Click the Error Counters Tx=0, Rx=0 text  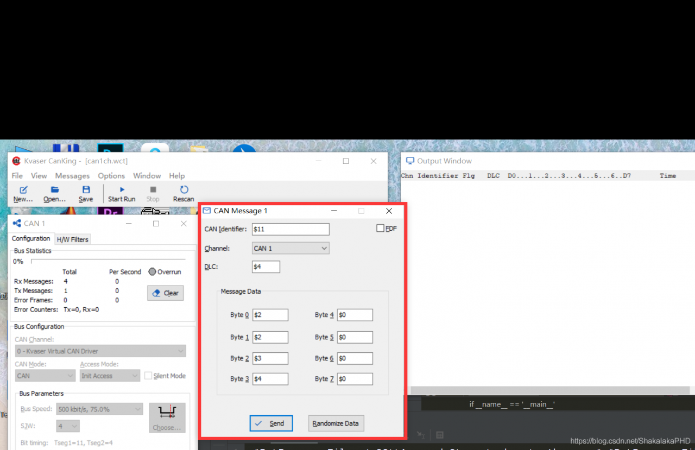[56, 309]
